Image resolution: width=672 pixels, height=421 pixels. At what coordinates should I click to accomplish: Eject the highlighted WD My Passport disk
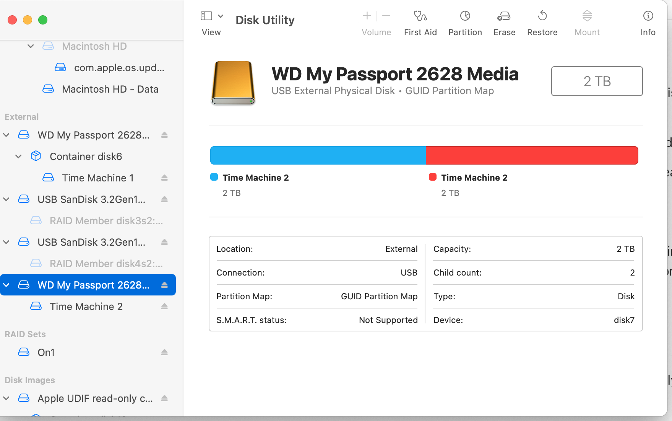[x=164, y=285]
